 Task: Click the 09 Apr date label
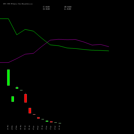click(x=38, y=128)
